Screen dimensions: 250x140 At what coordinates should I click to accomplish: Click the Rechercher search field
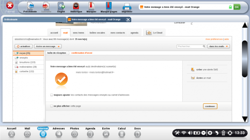click(x=191, y=46)
